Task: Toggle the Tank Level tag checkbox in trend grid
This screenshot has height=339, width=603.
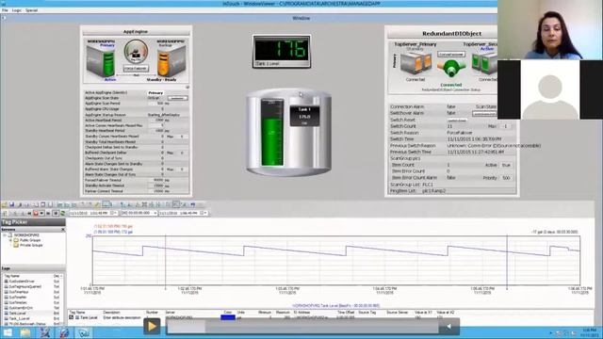Action: pos(72,317)
